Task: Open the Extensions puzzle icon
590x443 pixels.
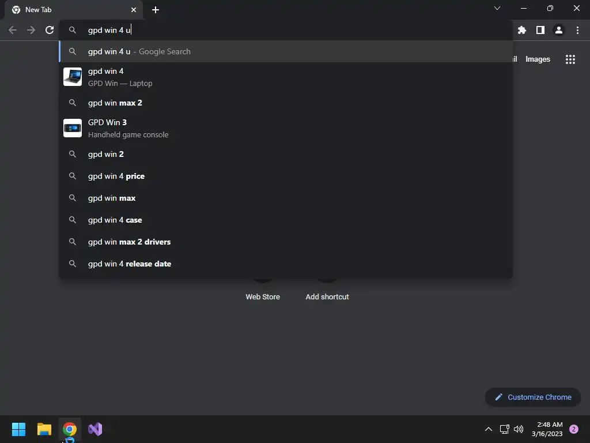Action: pos(521,30)
